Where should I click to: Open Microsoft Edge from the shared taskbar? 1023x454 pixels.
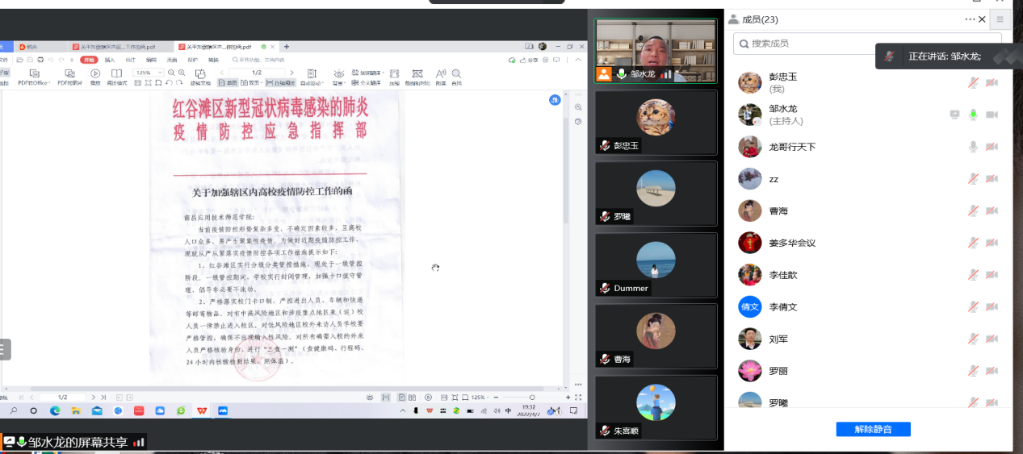click(x=55, y=411)
